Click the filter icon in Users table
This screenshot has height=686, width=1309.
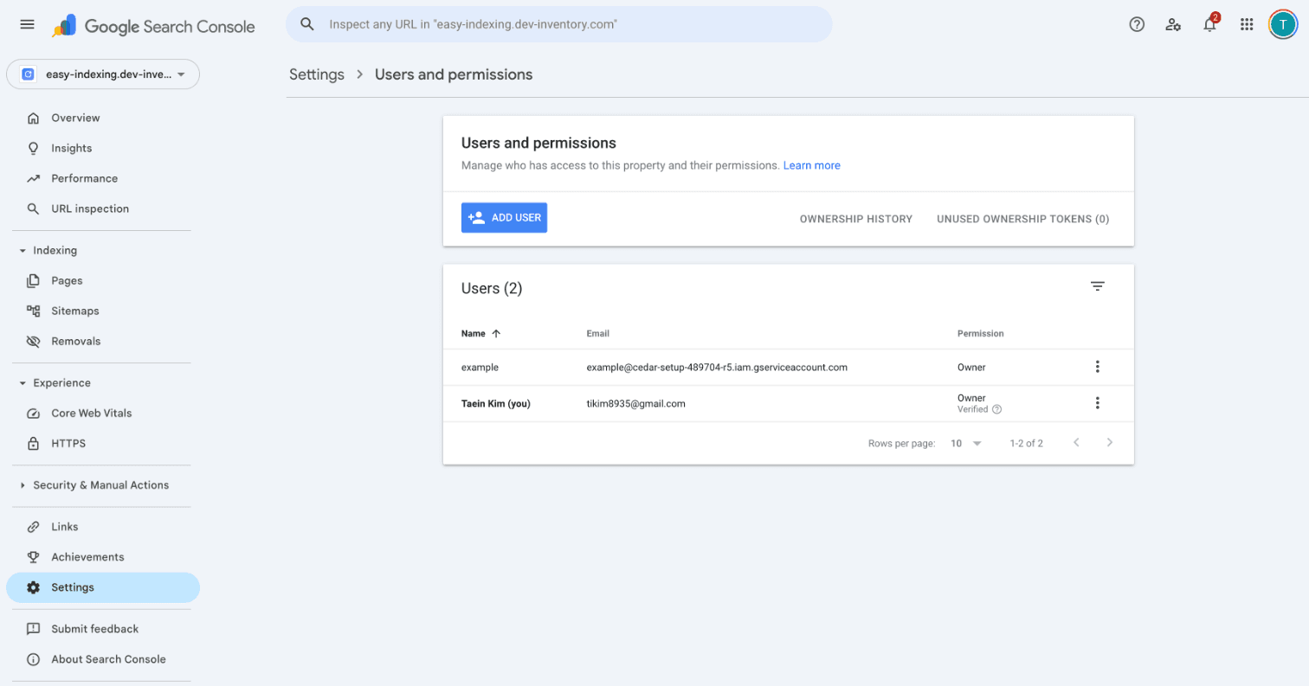1097,287
